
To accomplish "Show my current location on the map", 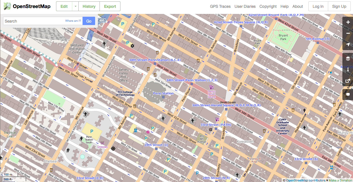I will click(x=347, y=44).
